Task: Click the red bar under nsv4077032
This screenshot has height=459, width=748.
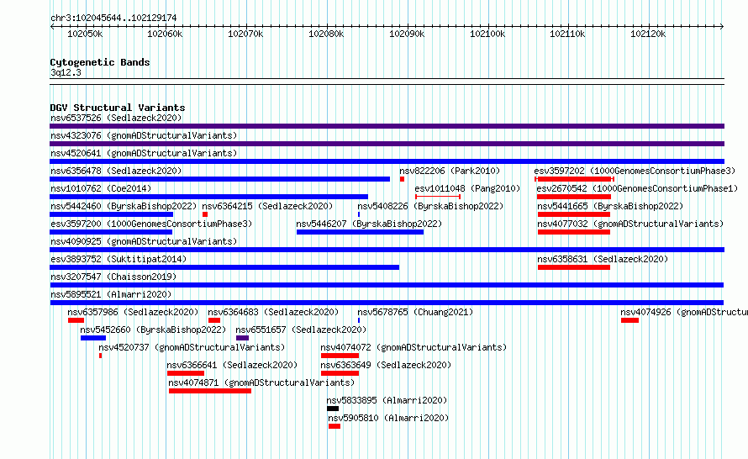Action: pyautogui.click(x=574, y=232)
